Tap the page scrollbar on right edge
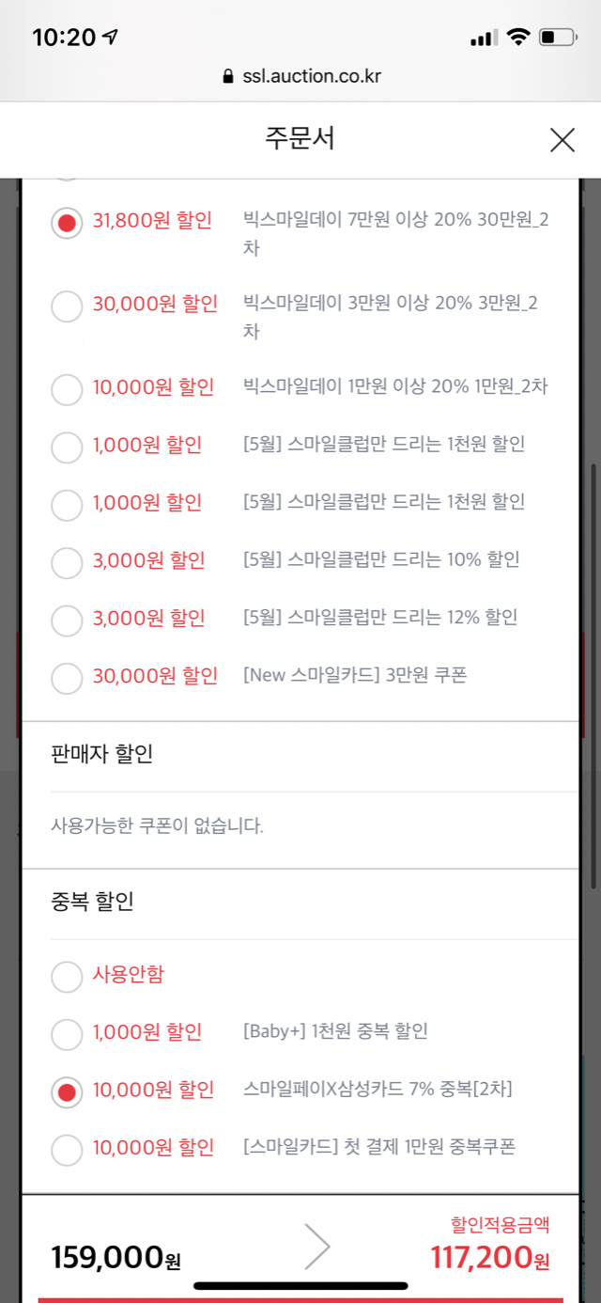The width and height of the screenshot is (601, 1303). pyautogui.click(x=594, y=677)
